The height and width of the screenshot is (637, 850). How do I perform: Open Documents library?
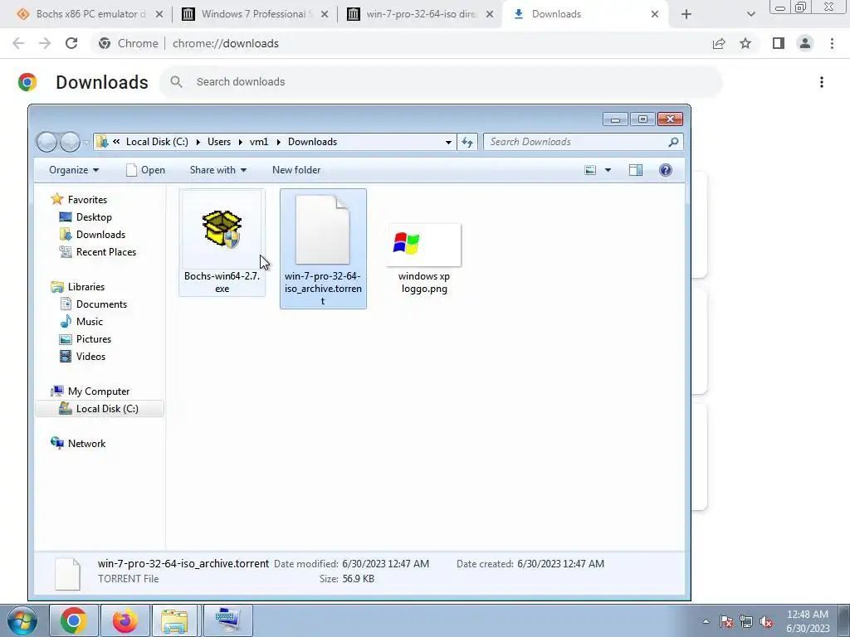point(100,304)
